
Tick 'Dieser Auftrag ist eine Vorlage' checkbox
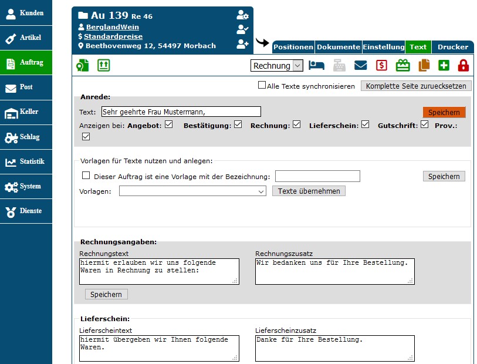click(86, 176)
